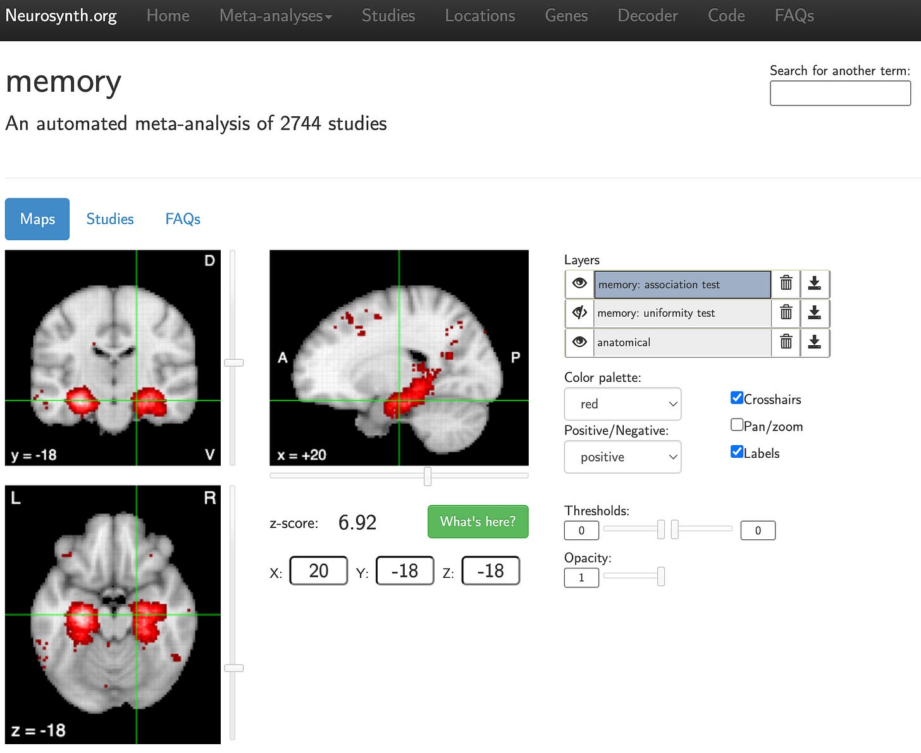Download the memory: association test map
This screenshot has height=753, width=921.
pyautogui.click(x=815, y=284)
